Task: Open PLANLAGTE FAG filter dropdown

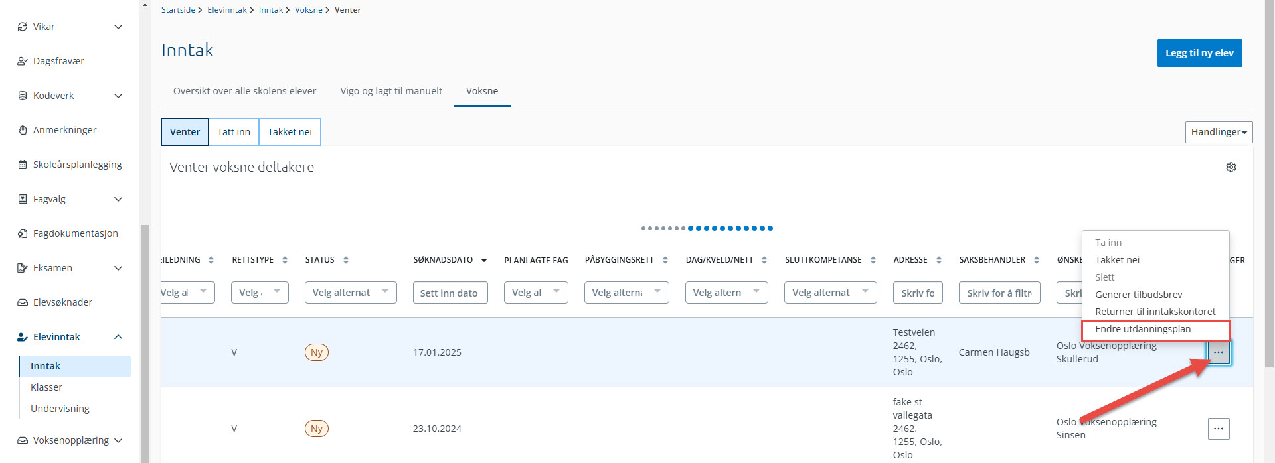Action: click(536, 293)
